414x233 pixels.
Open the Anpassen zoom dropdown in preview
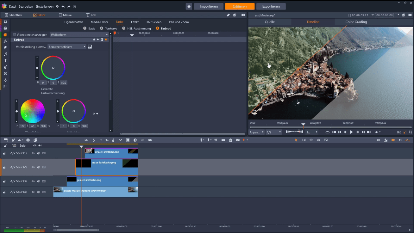pyautogui.click(x=257, y=132)
